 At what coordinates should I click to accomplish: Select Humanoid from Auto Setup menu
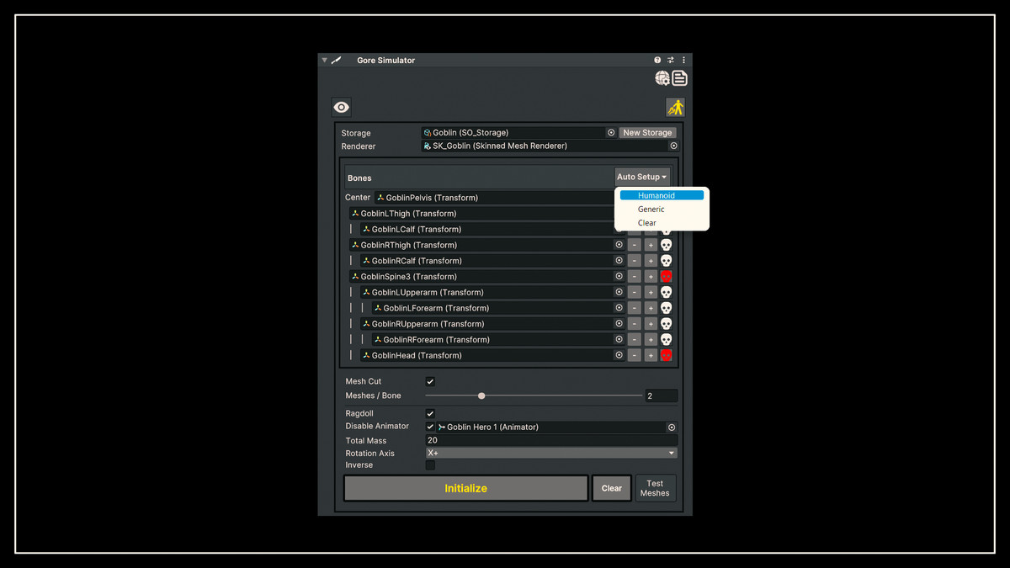click(662, 195)
